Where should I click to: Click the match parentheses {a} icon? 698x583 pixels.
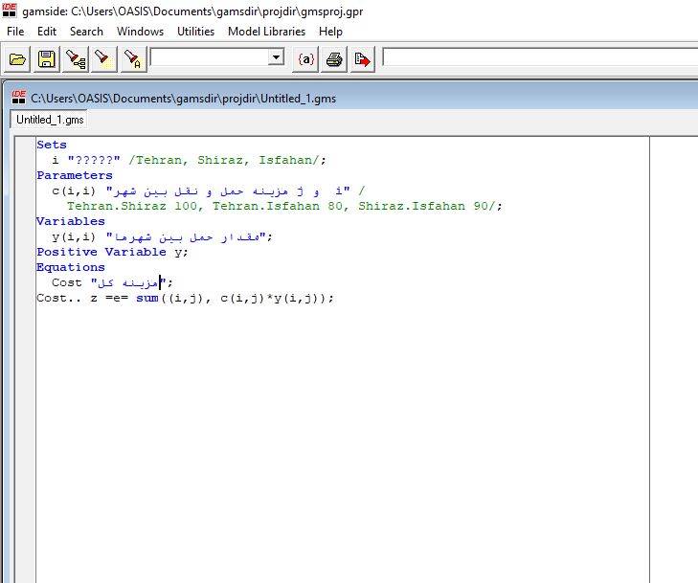click(305, 59)
